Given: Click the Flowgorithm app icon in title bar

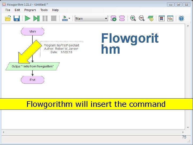Looking at the screenshot, I should 4,5.
